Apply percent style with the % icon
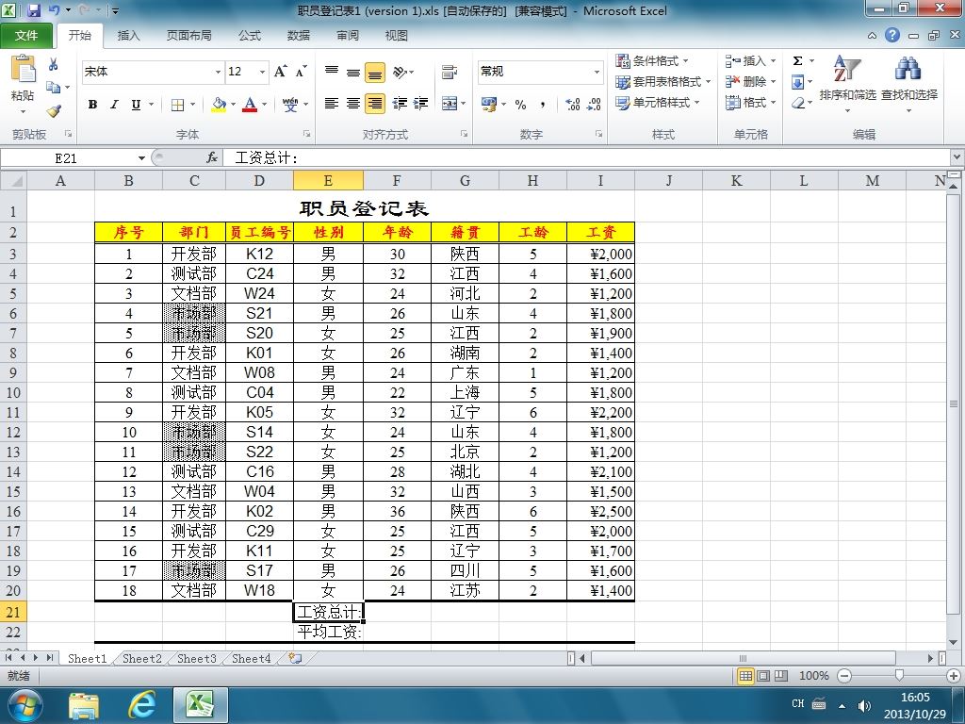This screenshot has width=965, height=724. click(x=520, y=105)
